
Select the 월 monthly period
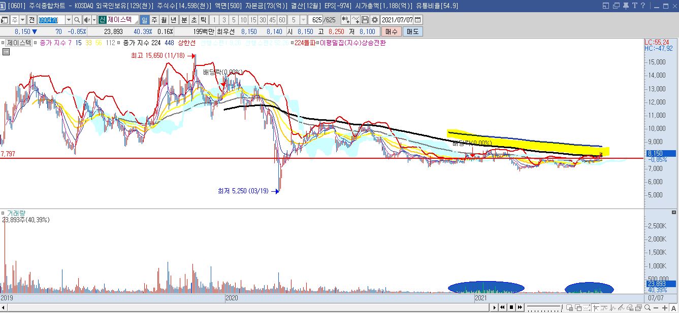click(x=164, y=20)
